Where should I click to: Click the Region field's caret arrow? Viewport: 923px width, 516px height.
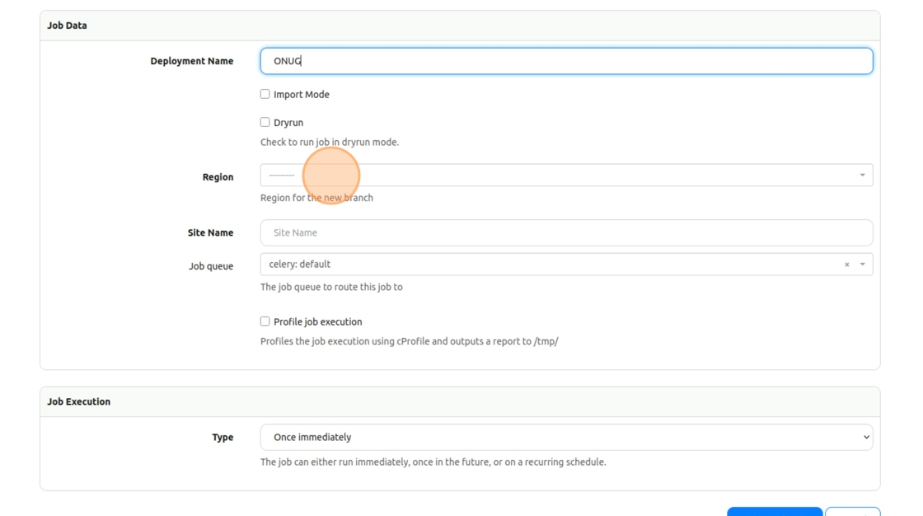[x=863, y=175]
